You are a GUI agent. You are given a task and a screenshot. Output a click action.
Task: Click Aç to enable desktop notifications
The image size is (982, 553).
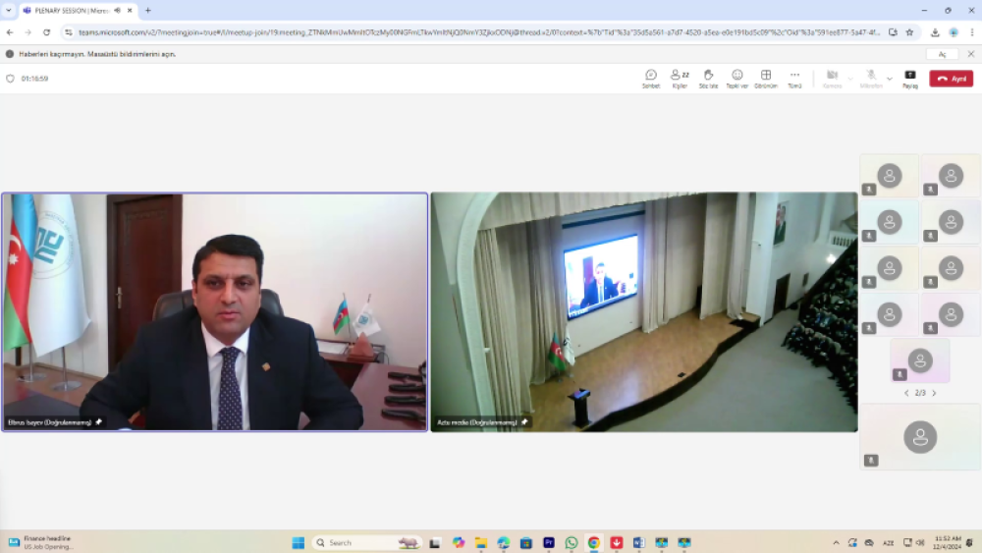tap(942, 54)
